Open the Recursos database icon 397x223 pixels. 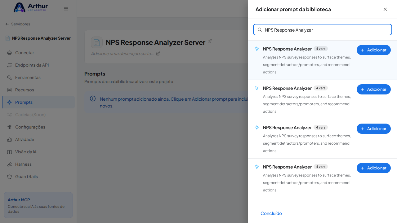[9, 90]
